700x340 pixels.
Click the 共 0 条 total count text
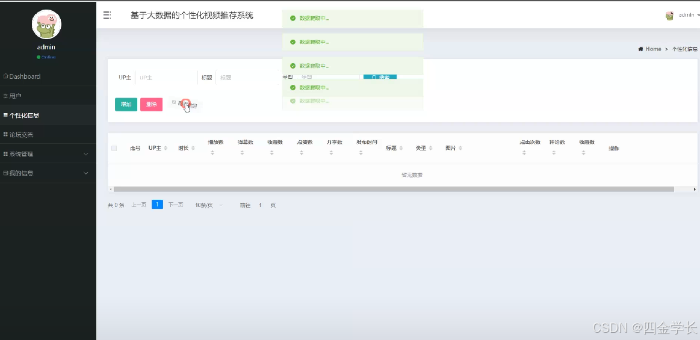tap(116, 205)
